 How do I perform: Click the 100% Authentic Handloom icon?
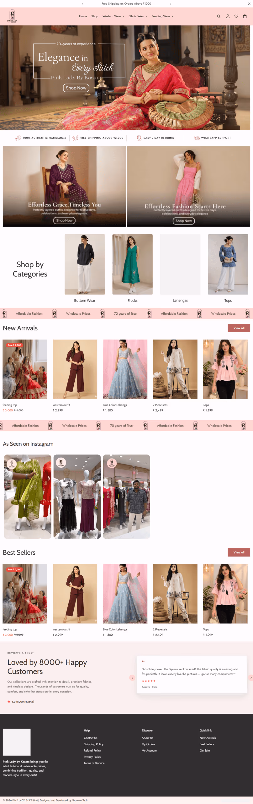pyautogui.click(x=18, y=138)
